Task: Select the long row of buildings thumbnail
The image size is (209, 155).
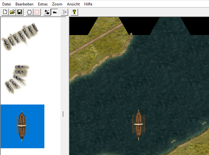Action: (20, 37)
